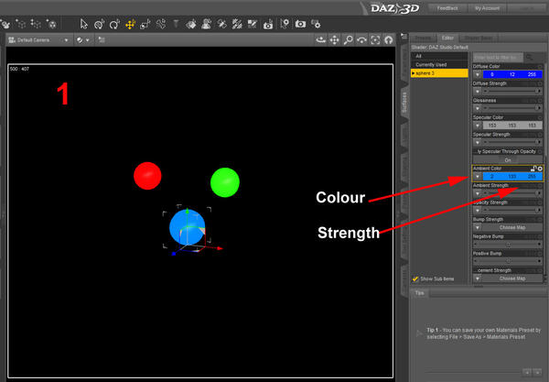549x382 pixels.
Task: Click the render settings camera-gear icon
Action: click(x=316, y=24)
